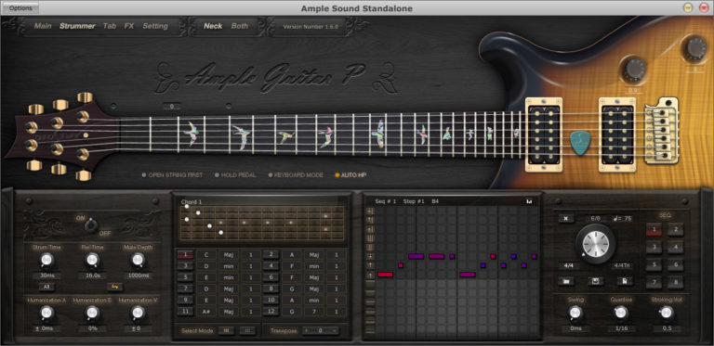The image size is (714, 346).
Task: Toggle Open String First option
Action: (x=173, y=174)
